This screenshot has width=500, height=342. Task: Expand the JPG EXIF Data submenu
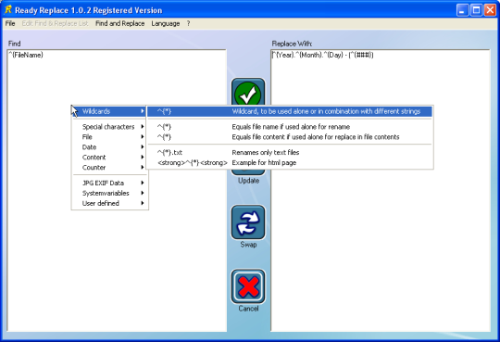pos(109,183)
